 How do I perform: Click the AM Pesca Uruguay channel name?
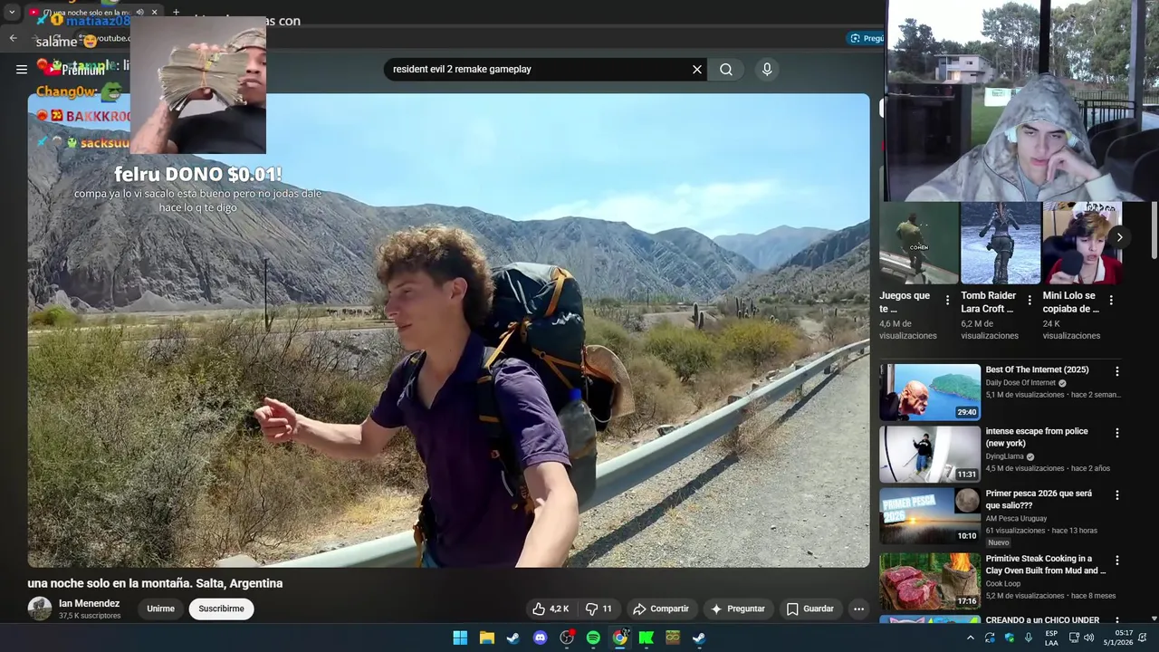(1016, 518)
